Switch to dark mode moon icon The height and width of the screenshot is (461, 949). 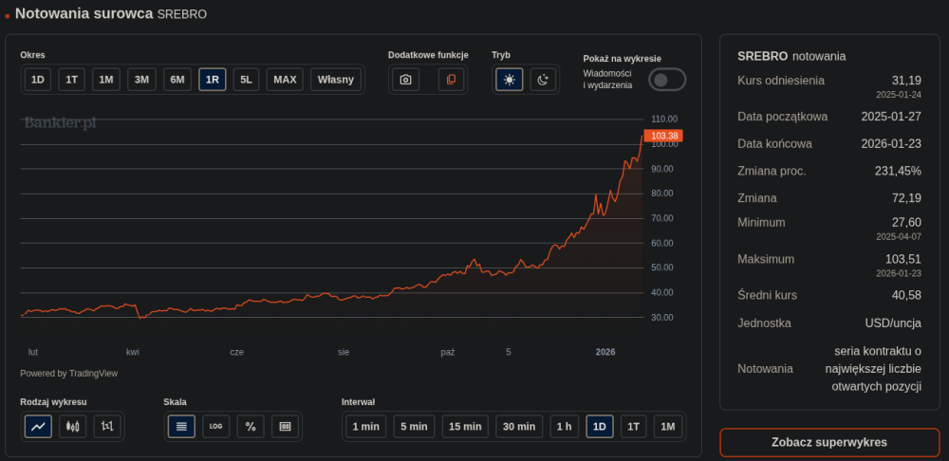[x=543, y=80]
